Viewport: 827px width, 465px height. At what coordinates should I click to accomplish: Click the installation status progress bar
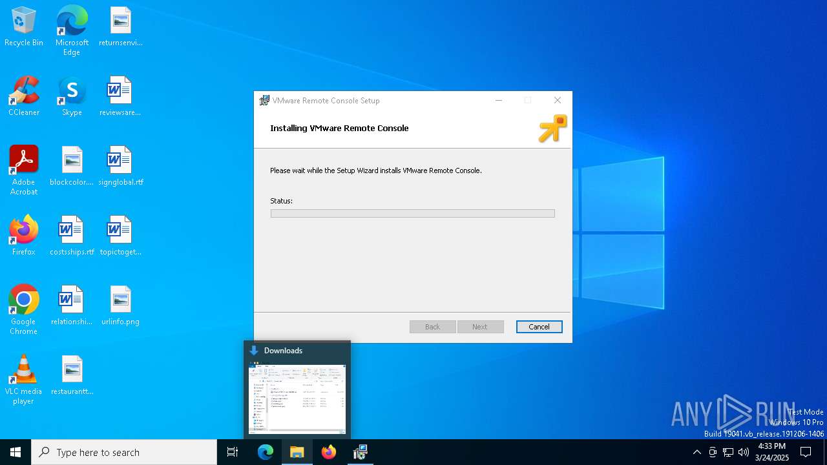coord(413,213)
